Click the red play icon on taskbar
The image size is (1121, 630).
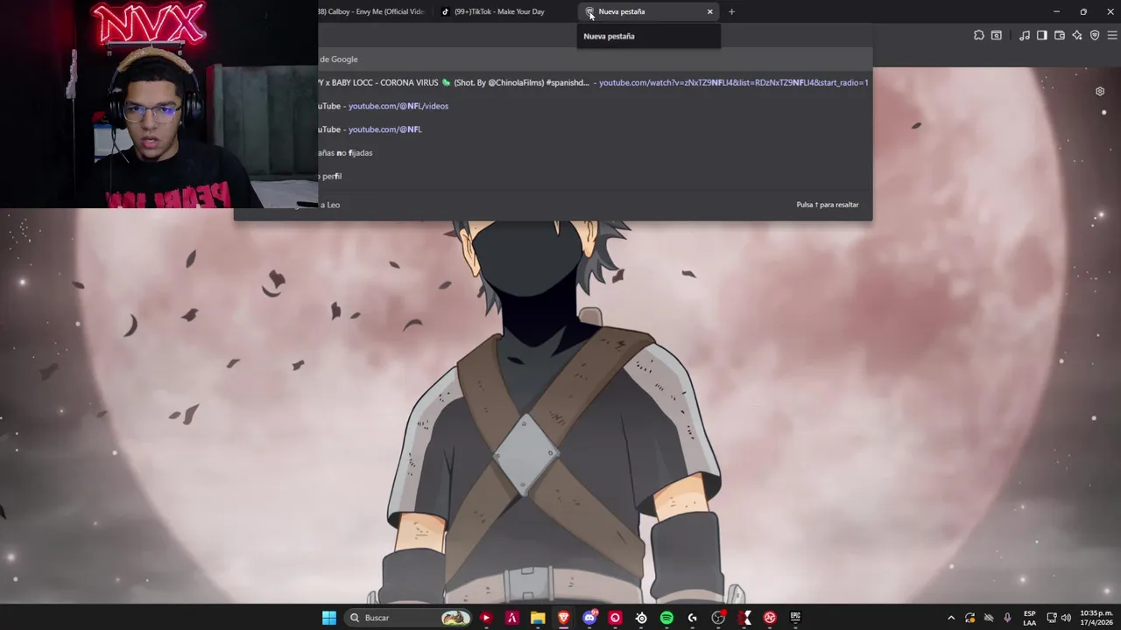486,618
